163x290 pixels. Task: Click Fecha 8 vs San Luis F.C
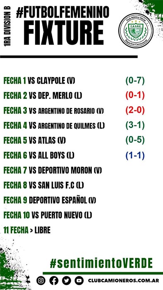click(x=43, y=185)
